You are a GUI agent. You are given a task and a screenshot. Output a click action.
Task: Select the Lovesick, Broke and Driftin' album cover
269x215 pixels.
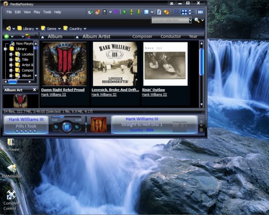115,64
